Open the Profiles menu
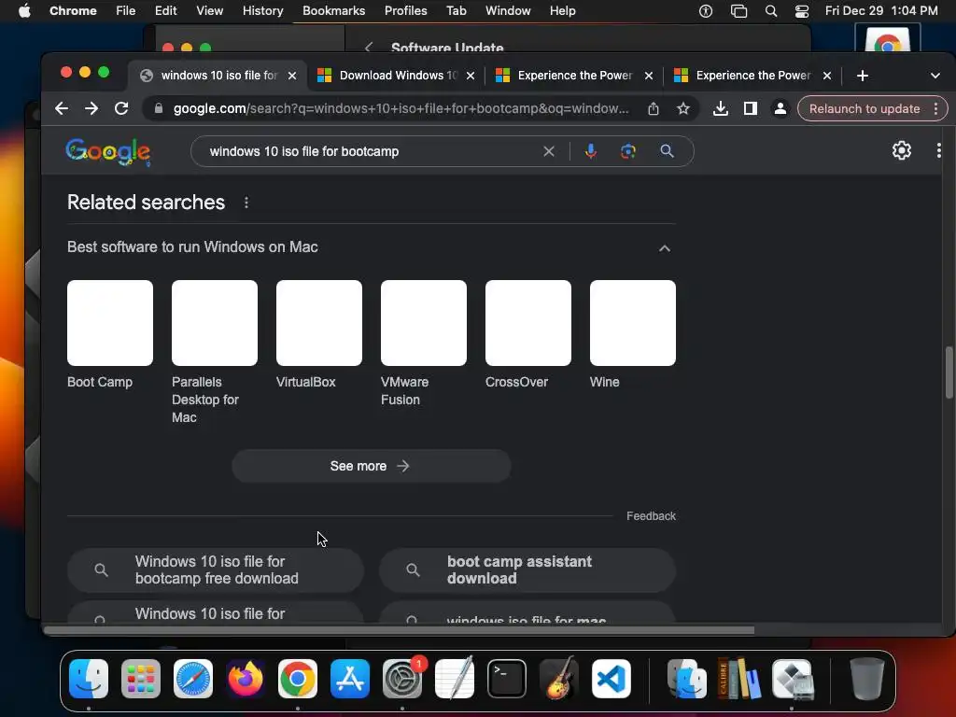The height and width of the screenshot is (717, 956). pyautogui.click(x=405, y=11)
